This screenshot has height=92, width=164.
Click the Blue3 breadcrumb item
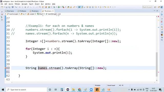[40, 14]
